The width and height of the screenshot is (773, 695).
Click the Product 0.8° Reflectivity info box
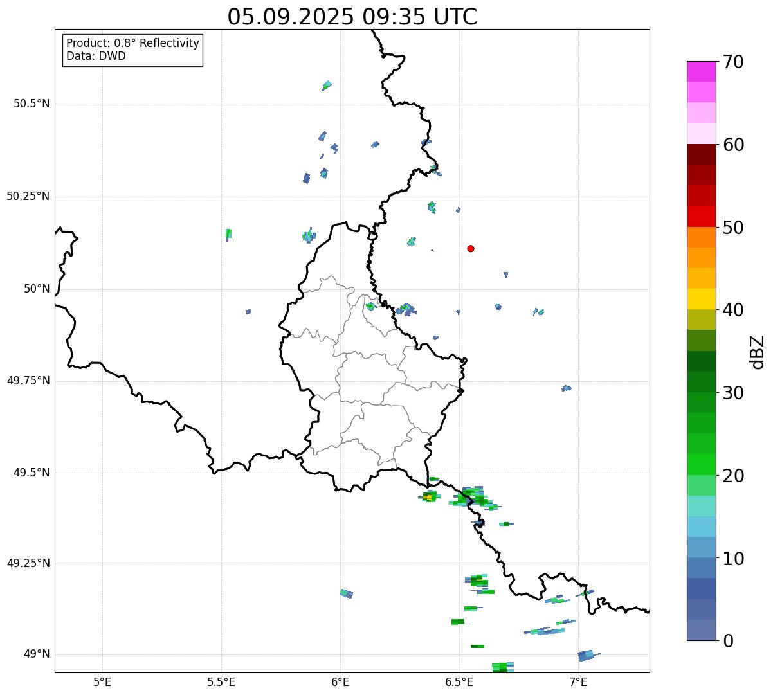pos(133,50)
